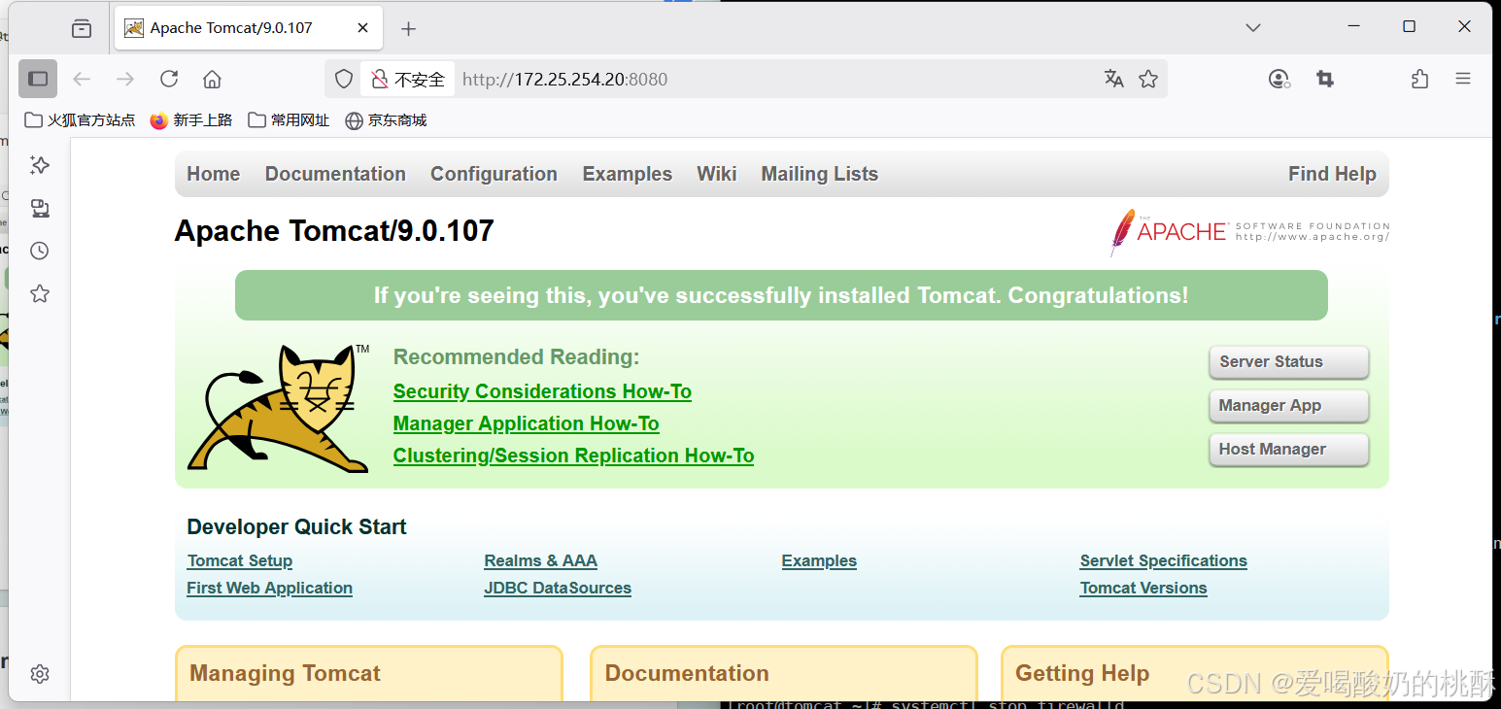Click the screenshot crop tool icon
Viewport: 1501px width, 709px height.
click(1325, 79)
